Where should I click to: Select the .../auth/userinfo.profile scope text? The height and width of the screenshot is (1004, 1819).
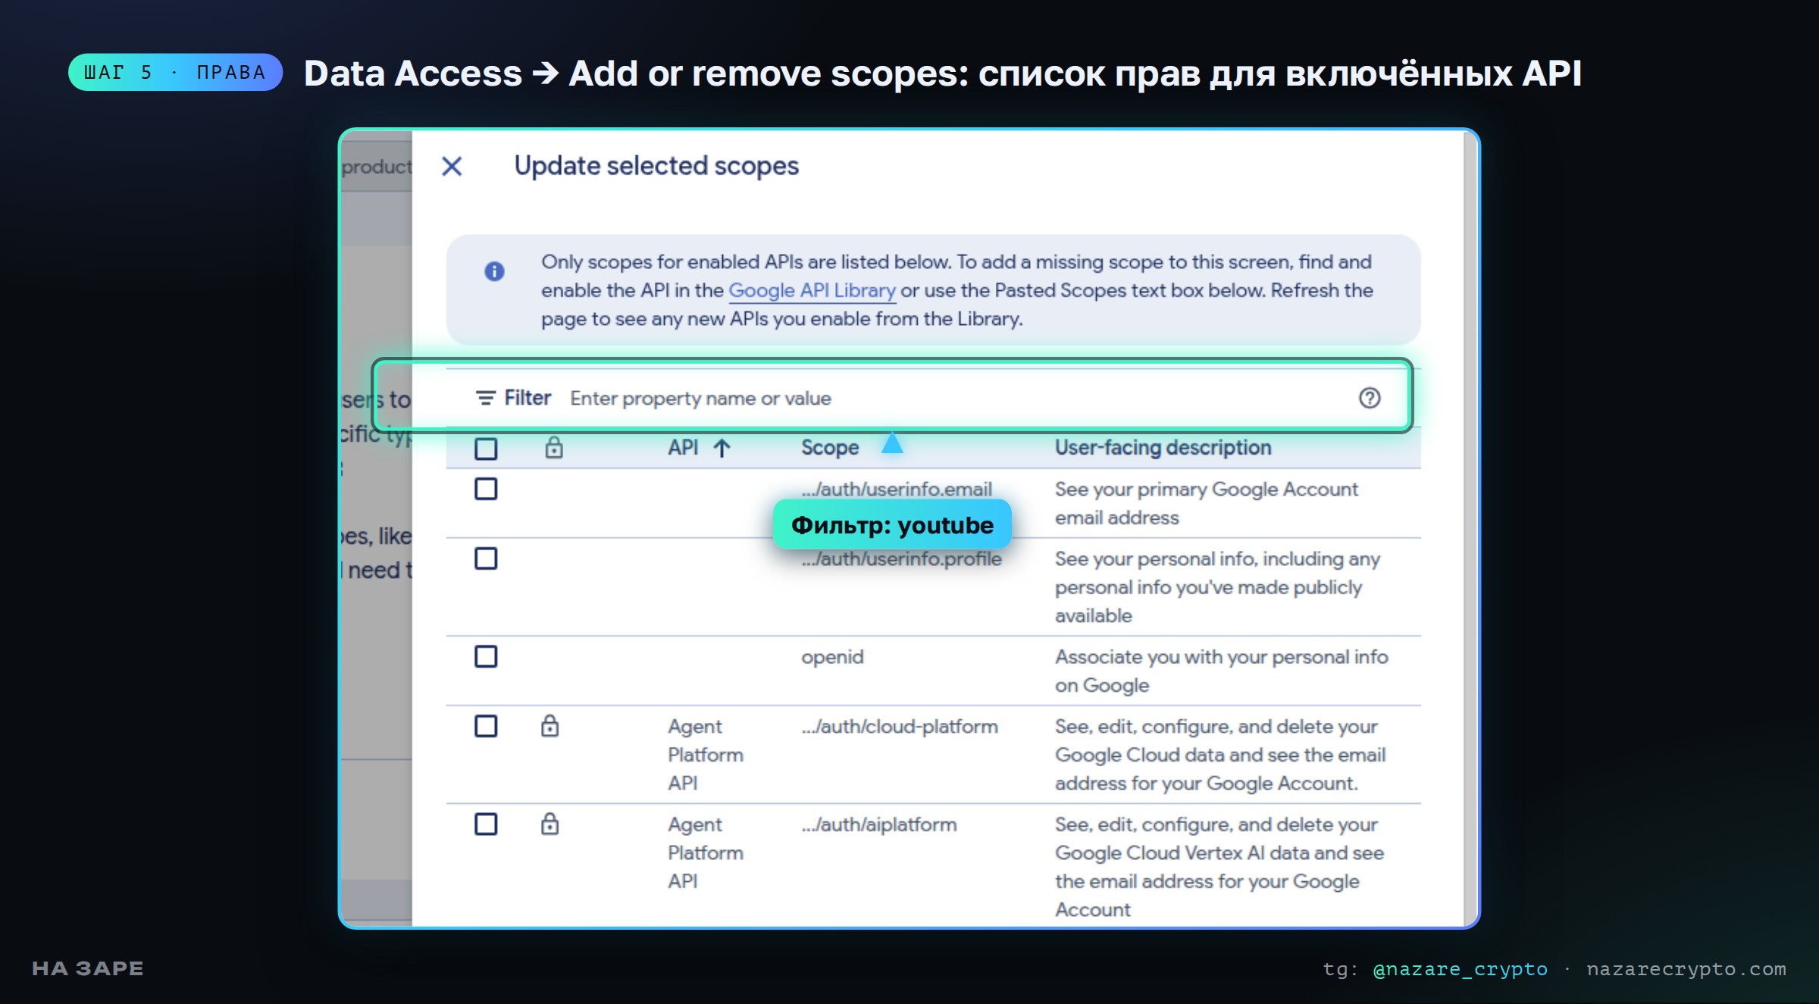coord(901,558)
